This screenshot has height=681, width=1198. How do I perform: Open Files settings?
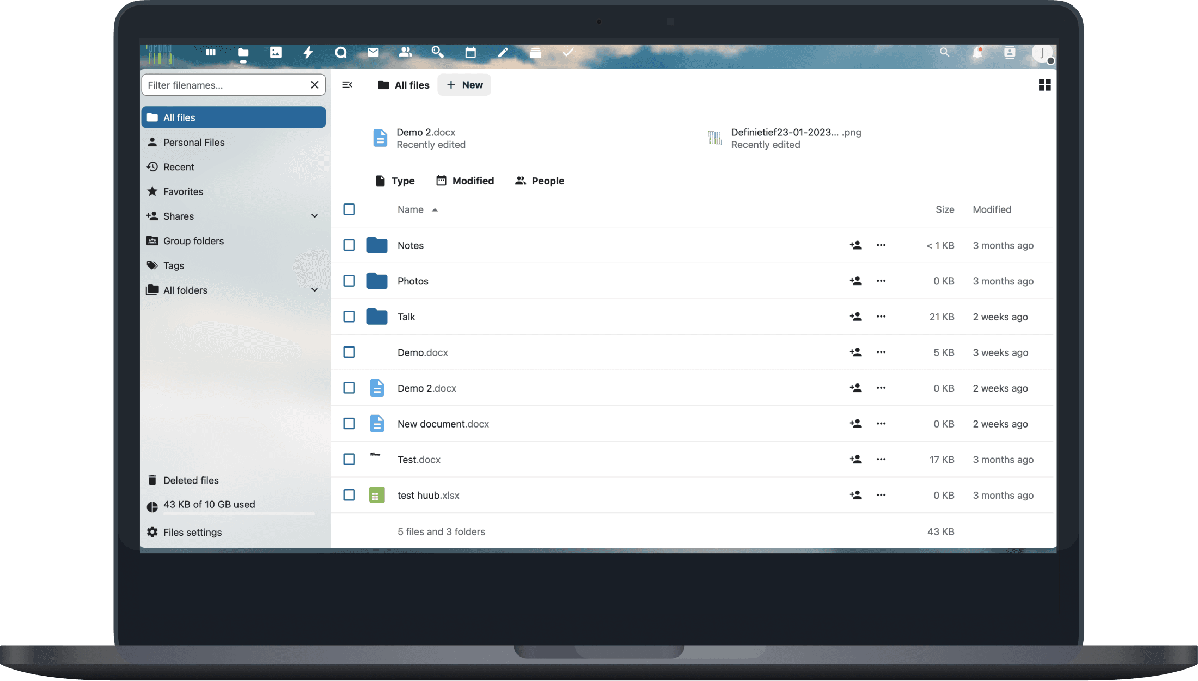(192, 532)
